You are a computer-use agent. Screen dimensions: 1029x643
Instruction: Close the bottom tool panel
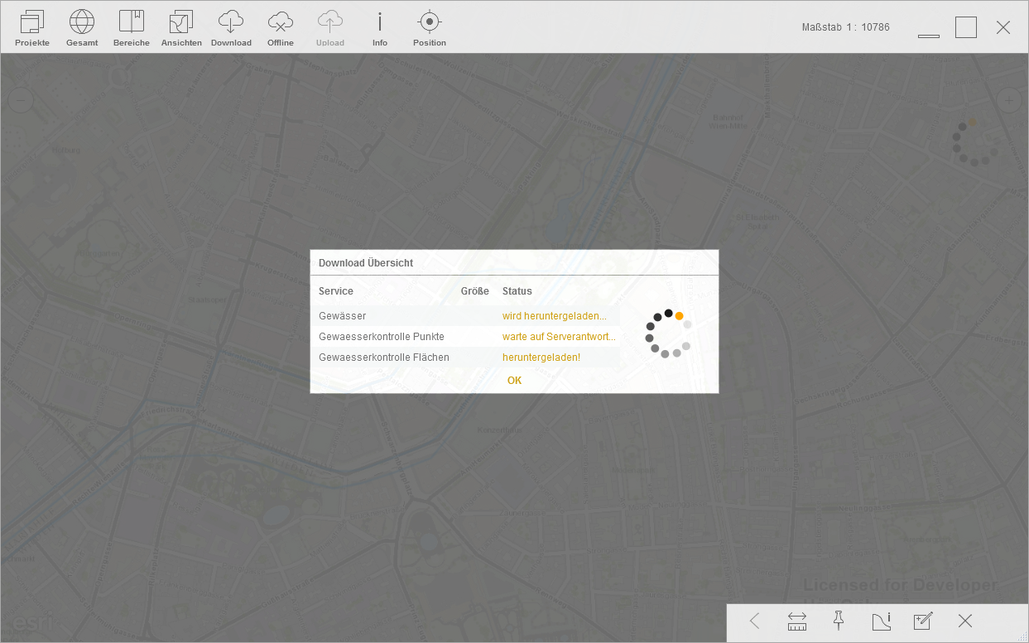click(965, 621)
